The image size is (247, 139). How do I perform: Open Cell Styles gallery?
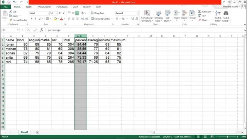tap(167, 16)
